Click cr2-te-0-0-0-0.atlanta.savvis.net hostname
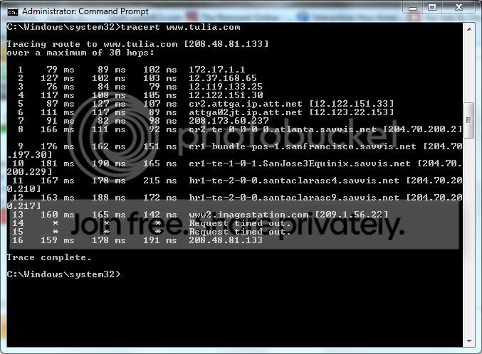This screenshot has width=482, height=354. tap(283, 129)
